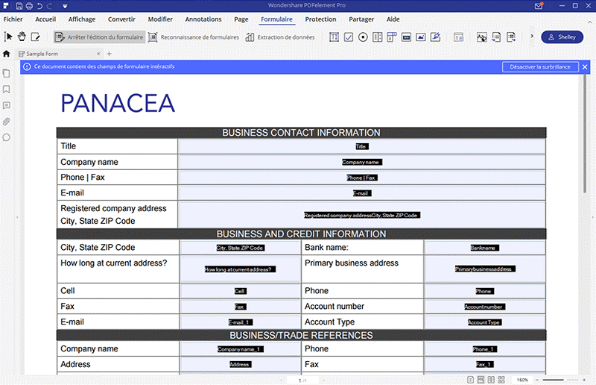Open the bookmarks panel

[6, 89]
